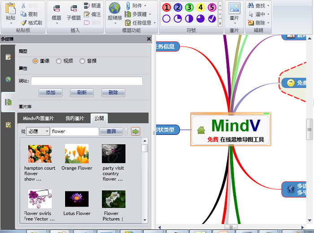Select the Image (圖像) radio button

(x=35, y=61)
